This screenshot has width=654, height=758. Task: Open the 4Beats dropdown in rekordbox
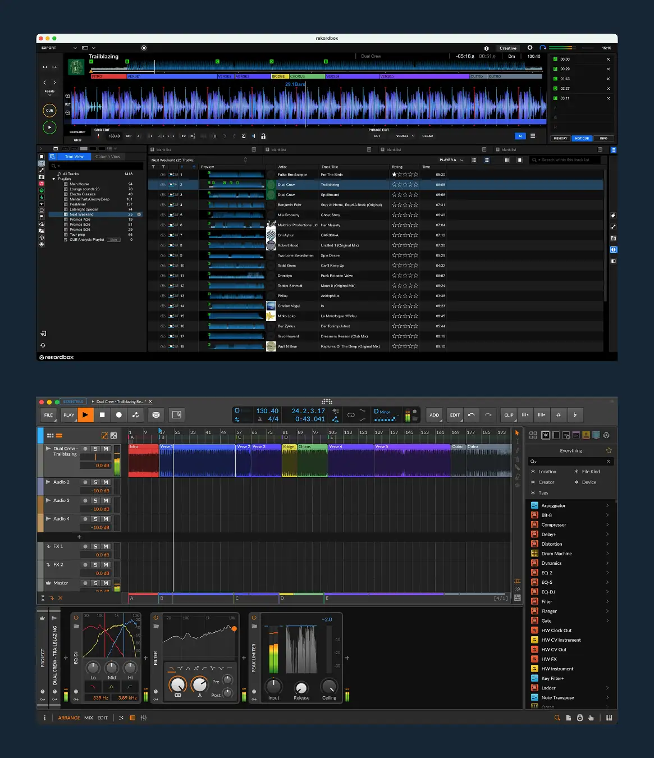(x=49, y=93)
